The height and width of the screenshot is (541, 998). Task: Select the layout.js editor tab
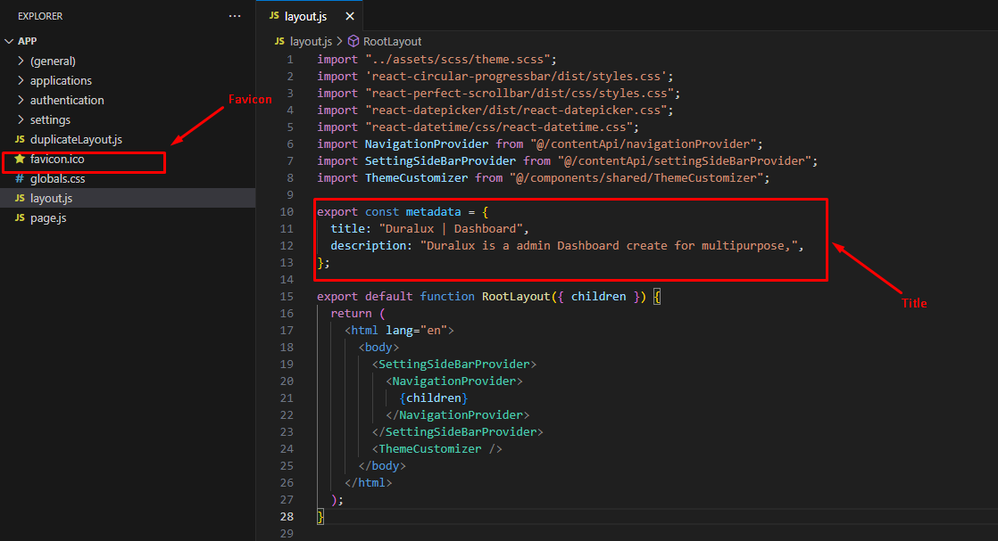tap(303, 16)
